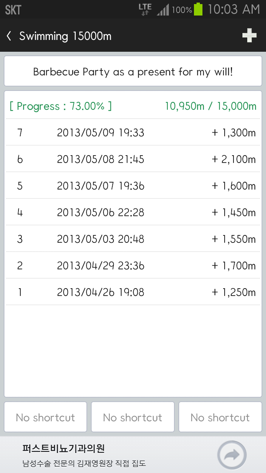The image size is (266, 473).
Task: Tap the Swimming 15000m title
Action: [65, 36]
